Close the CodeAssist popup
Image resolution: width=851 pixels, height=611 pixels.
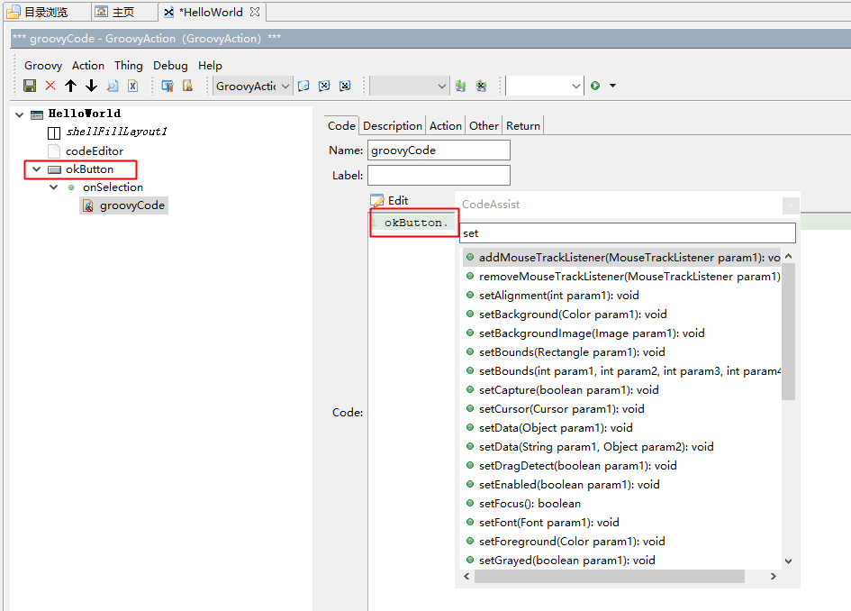pyautogui.click(x=791, y=205)
